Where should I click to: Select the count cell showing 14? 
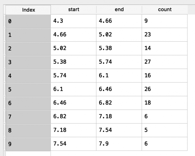coord(165,48)
